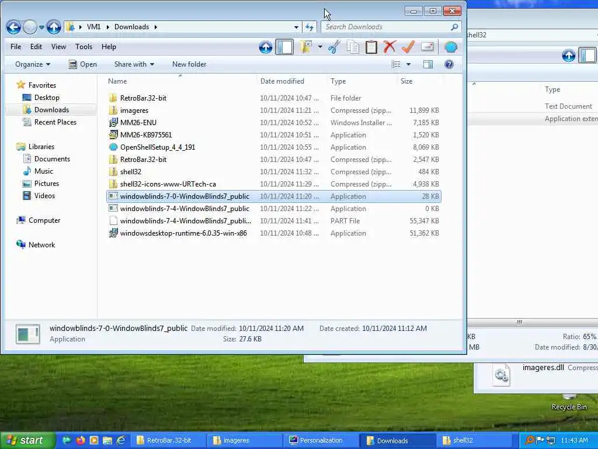Sort by the Type column header

click(x=338, y=81)
